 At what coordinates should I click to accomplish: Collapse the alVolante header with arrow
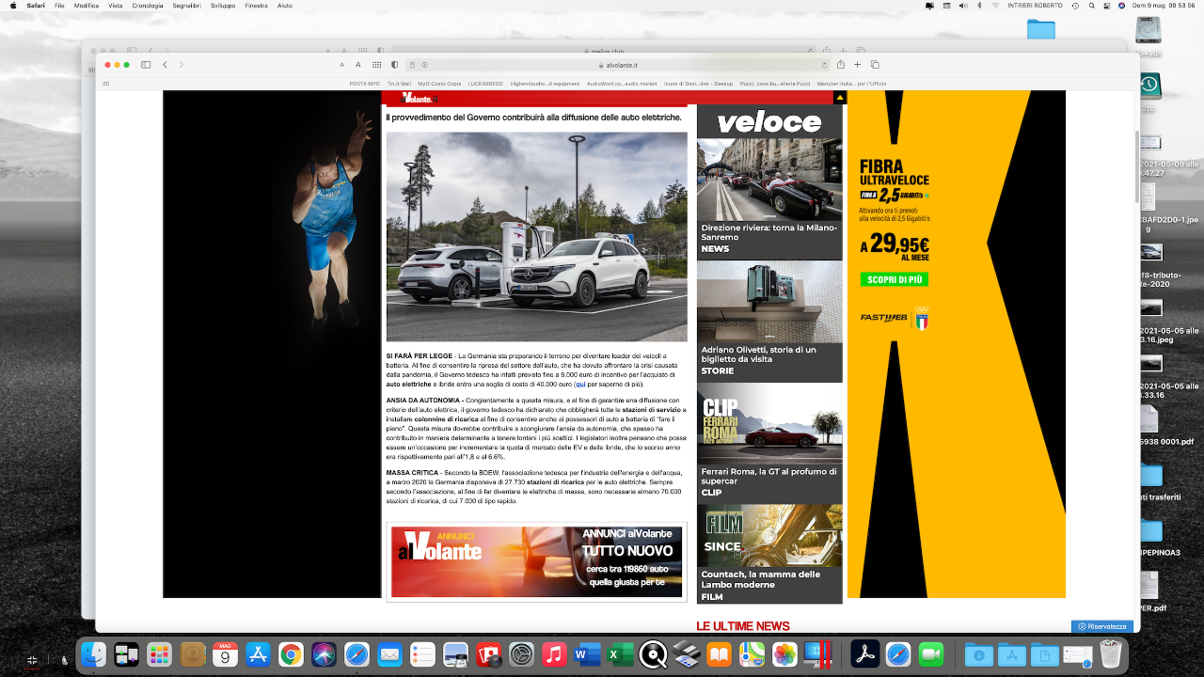point(840,97)
